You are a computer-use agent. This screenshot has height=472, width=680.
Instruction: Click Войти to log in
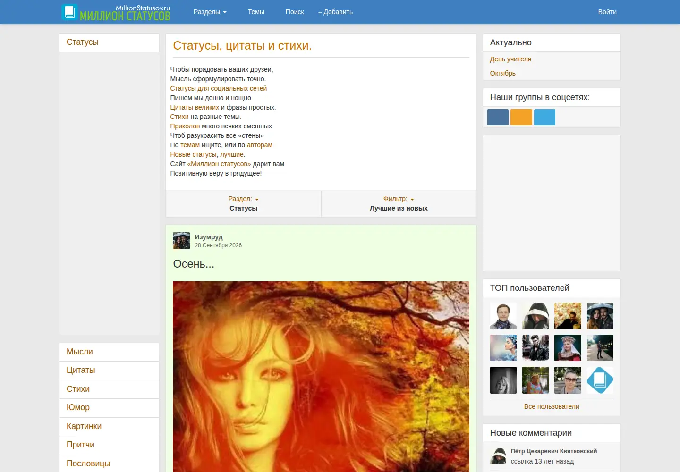point(607,12)
